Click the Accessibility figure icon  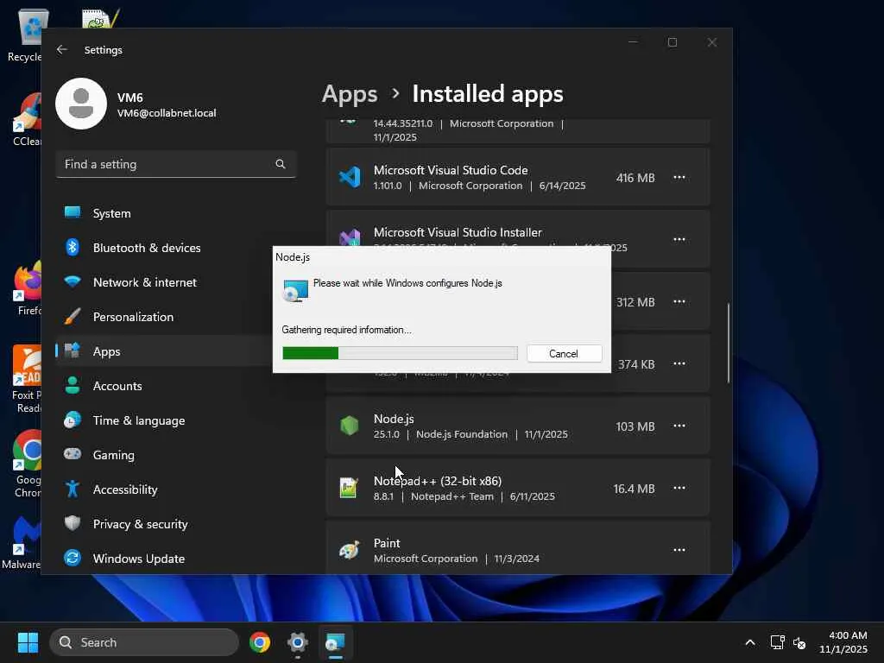pyautogui.click(x=73, y=489)
